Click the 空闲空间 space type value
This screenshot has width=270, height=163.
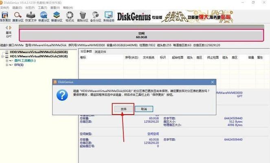153,134
